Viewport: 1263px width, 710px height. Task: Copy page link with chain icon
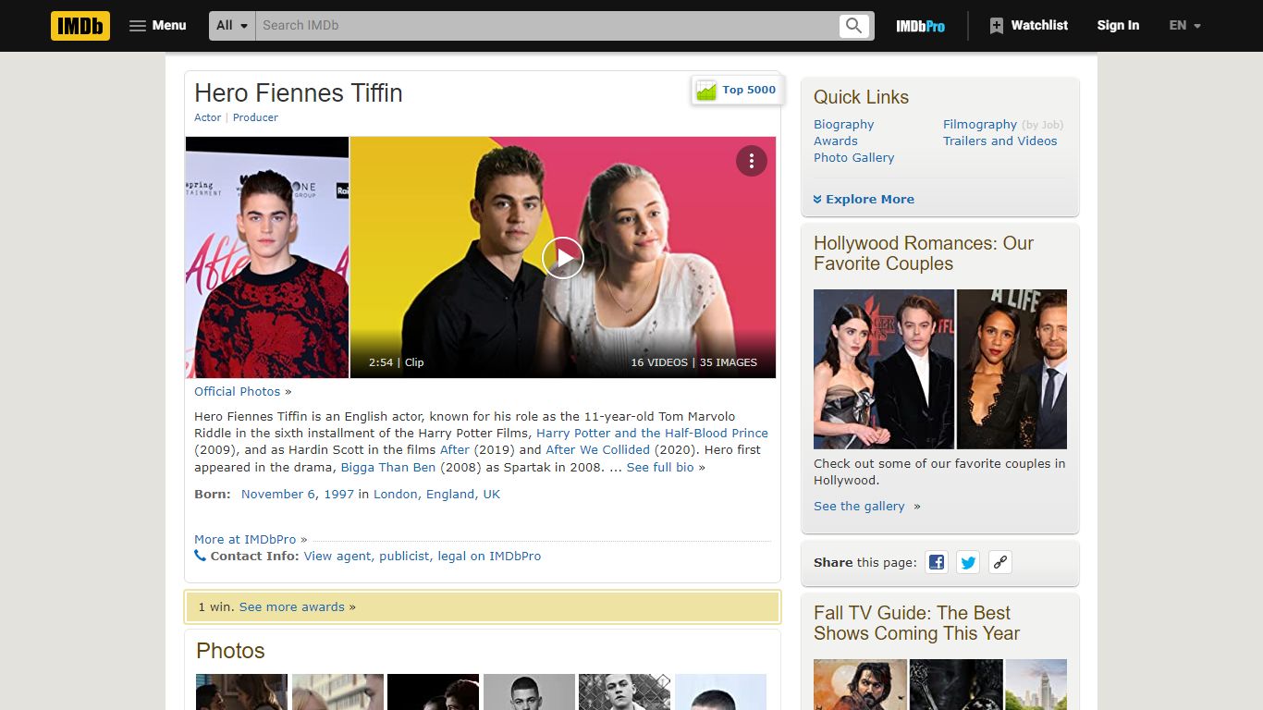pyautogui.click(x=999, y=562)
